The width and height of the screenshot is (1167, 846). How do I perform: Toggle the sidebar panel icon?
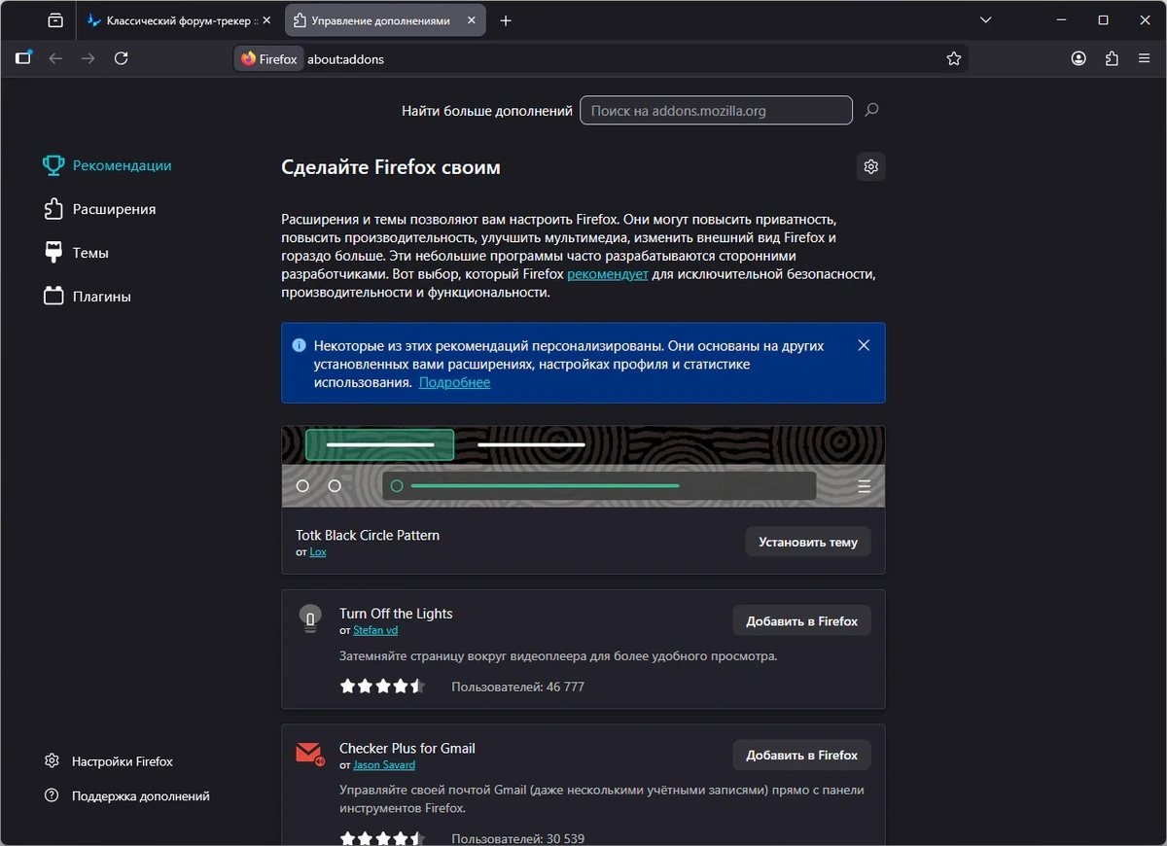tap(23, 58)
